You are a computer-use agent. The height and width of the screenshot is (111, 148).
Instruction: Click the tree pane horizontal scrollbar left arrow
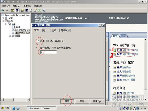[x=2, y=100]
